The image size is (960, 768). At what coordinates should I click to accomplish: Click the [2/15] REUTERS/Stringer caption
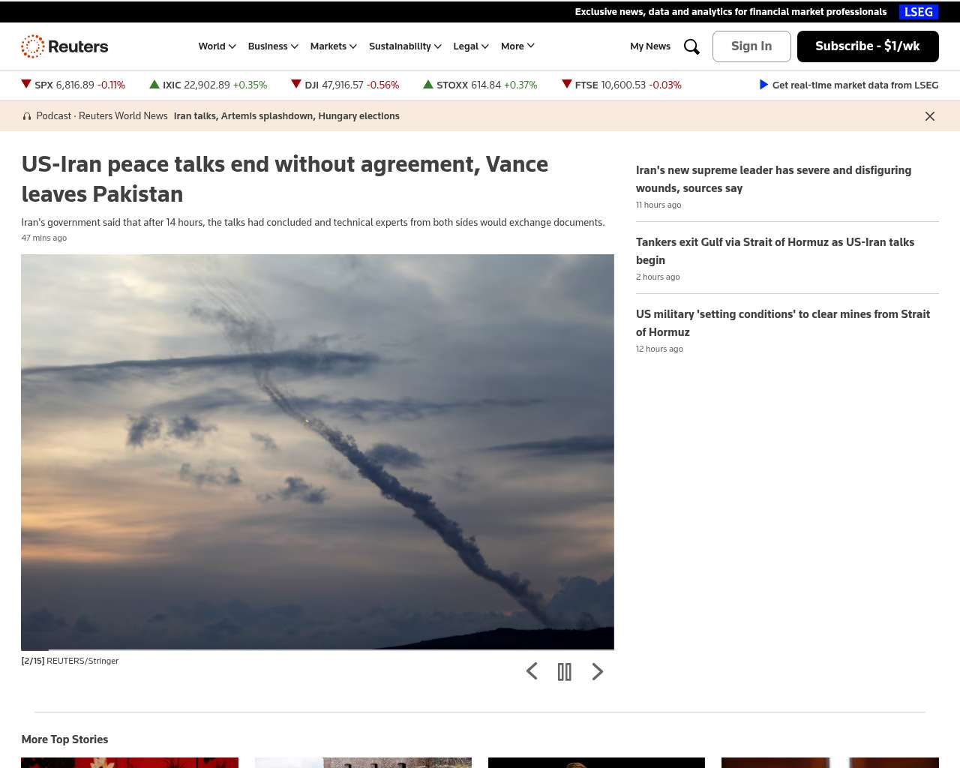70,661
